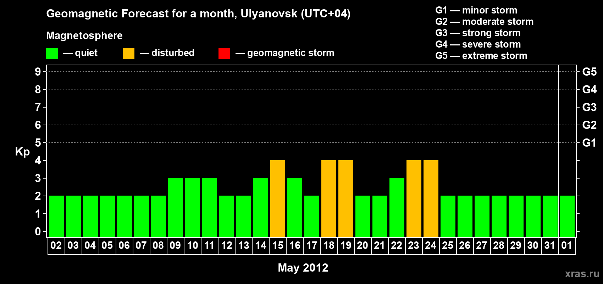The height and width of the screenshot is (284, 603).
Task: Click the green bar for day 16
Action: 295,207
